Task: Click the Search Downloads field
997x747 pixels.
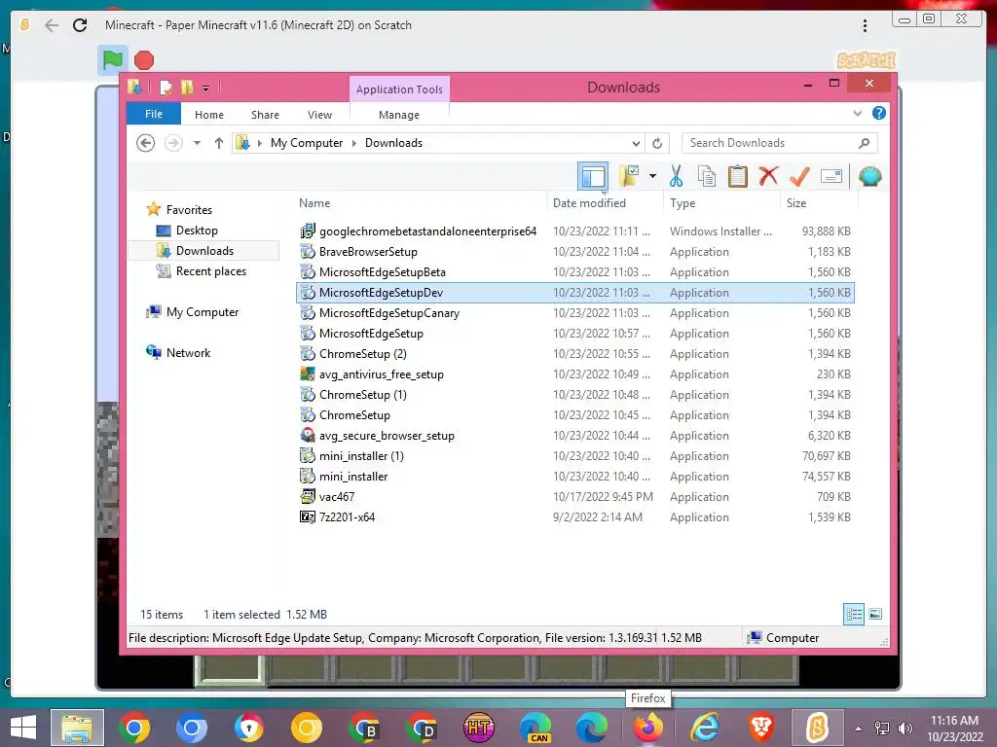Action: [x=780, y=143]
